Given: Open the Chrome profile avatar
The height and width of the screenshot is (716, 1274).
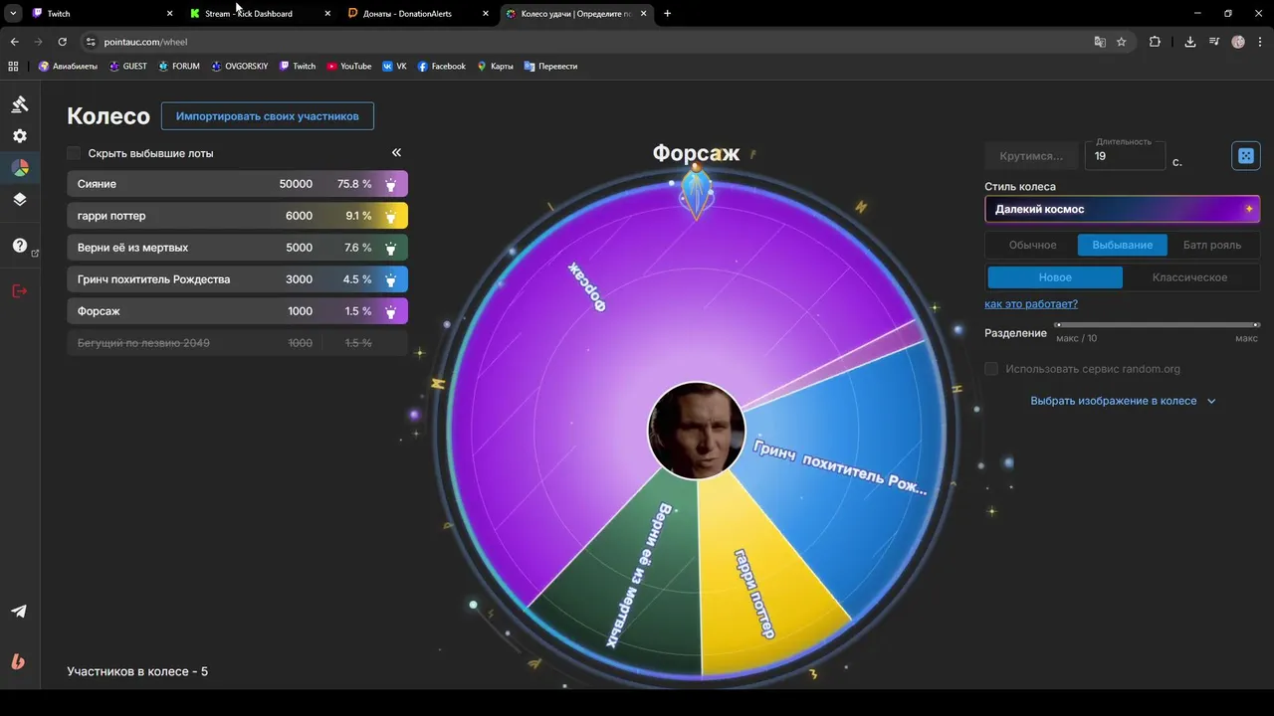Looking at the screenshot, I should pyautogui.click(x=1238, y=42).
